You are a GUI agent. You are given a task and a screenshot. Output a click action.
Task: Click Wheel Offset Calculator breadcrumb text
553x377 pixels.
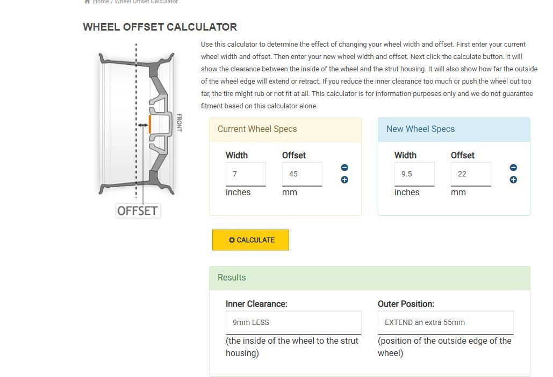click(x=146, y=2)
